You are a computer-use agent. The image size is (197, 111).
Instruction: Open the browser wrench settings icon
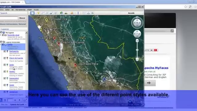[x=190, y=7]
